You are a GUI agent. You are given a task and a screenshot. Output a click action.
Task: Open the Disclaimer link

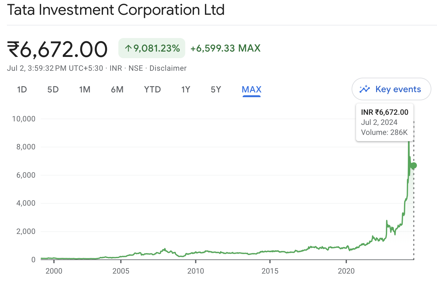pos(168,68)
